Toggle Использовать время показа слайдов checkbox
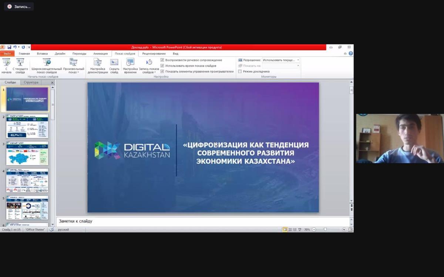Image resolution: width=444 pixels, height=277 pixels. [x=162, y=65]
